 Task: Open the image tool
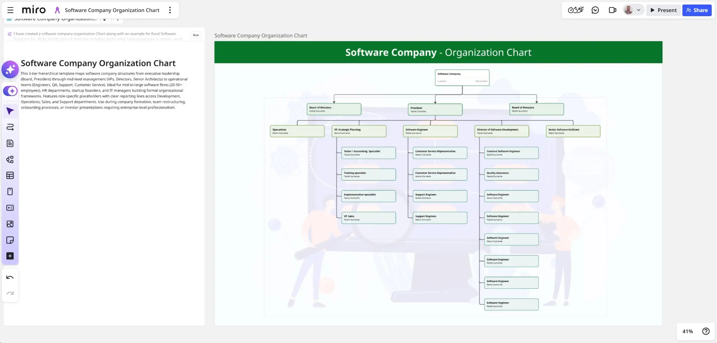click(x=10, y=224)
